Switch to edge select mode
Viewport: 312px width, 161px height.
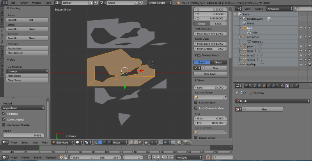point(136,142)
